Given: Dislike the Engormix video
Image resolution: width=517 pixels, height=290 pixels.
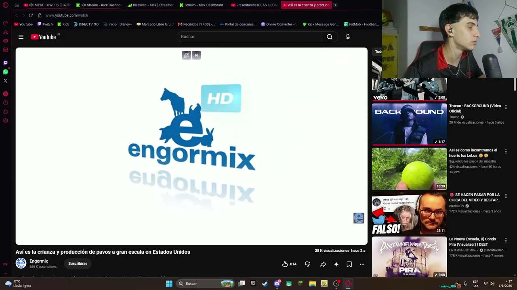Looking at the screenshot, I should 308,264.
